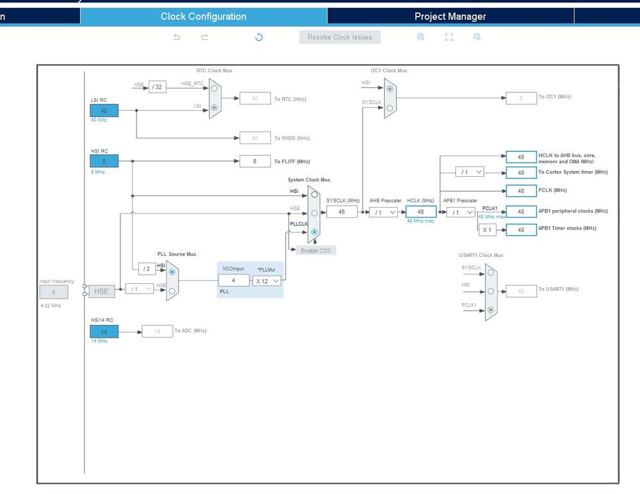Image resolution: width=640 pixels, height=494 pixels.
Task: Open the AHB Prescaler dropdown
Action: tap(383, 212)
